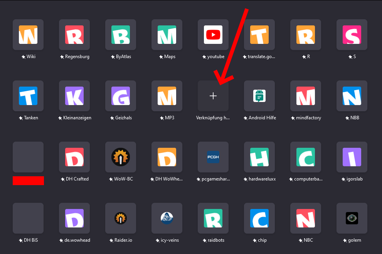Open the Maps shortcut tile

coord(167,35)
